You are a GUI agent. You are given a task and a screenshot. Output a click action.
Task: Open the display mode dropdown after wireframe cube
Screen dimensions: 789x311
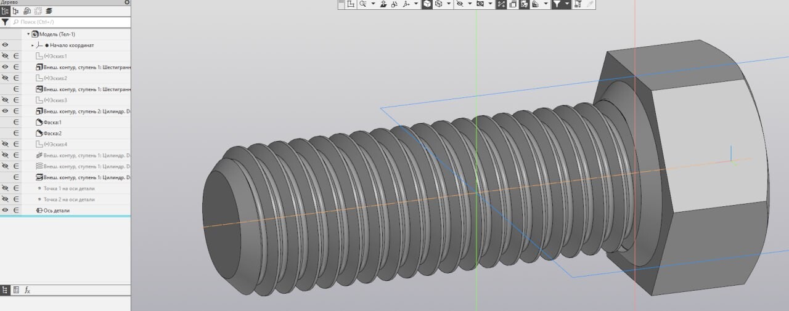pyautogui.click(x=448, y=4)
